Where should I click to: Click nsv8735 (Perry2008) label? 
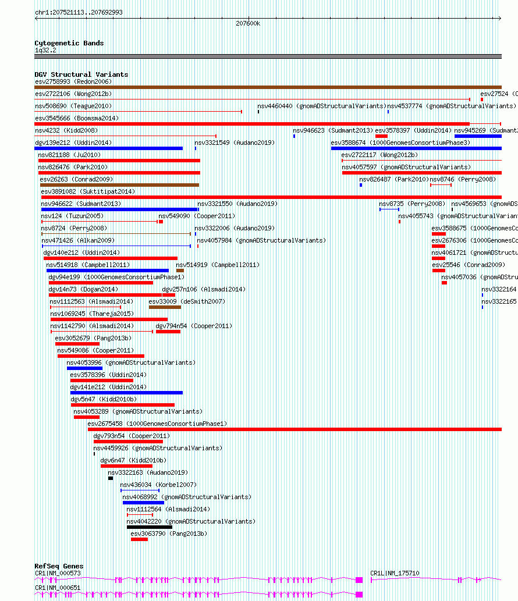pos(412,204)
